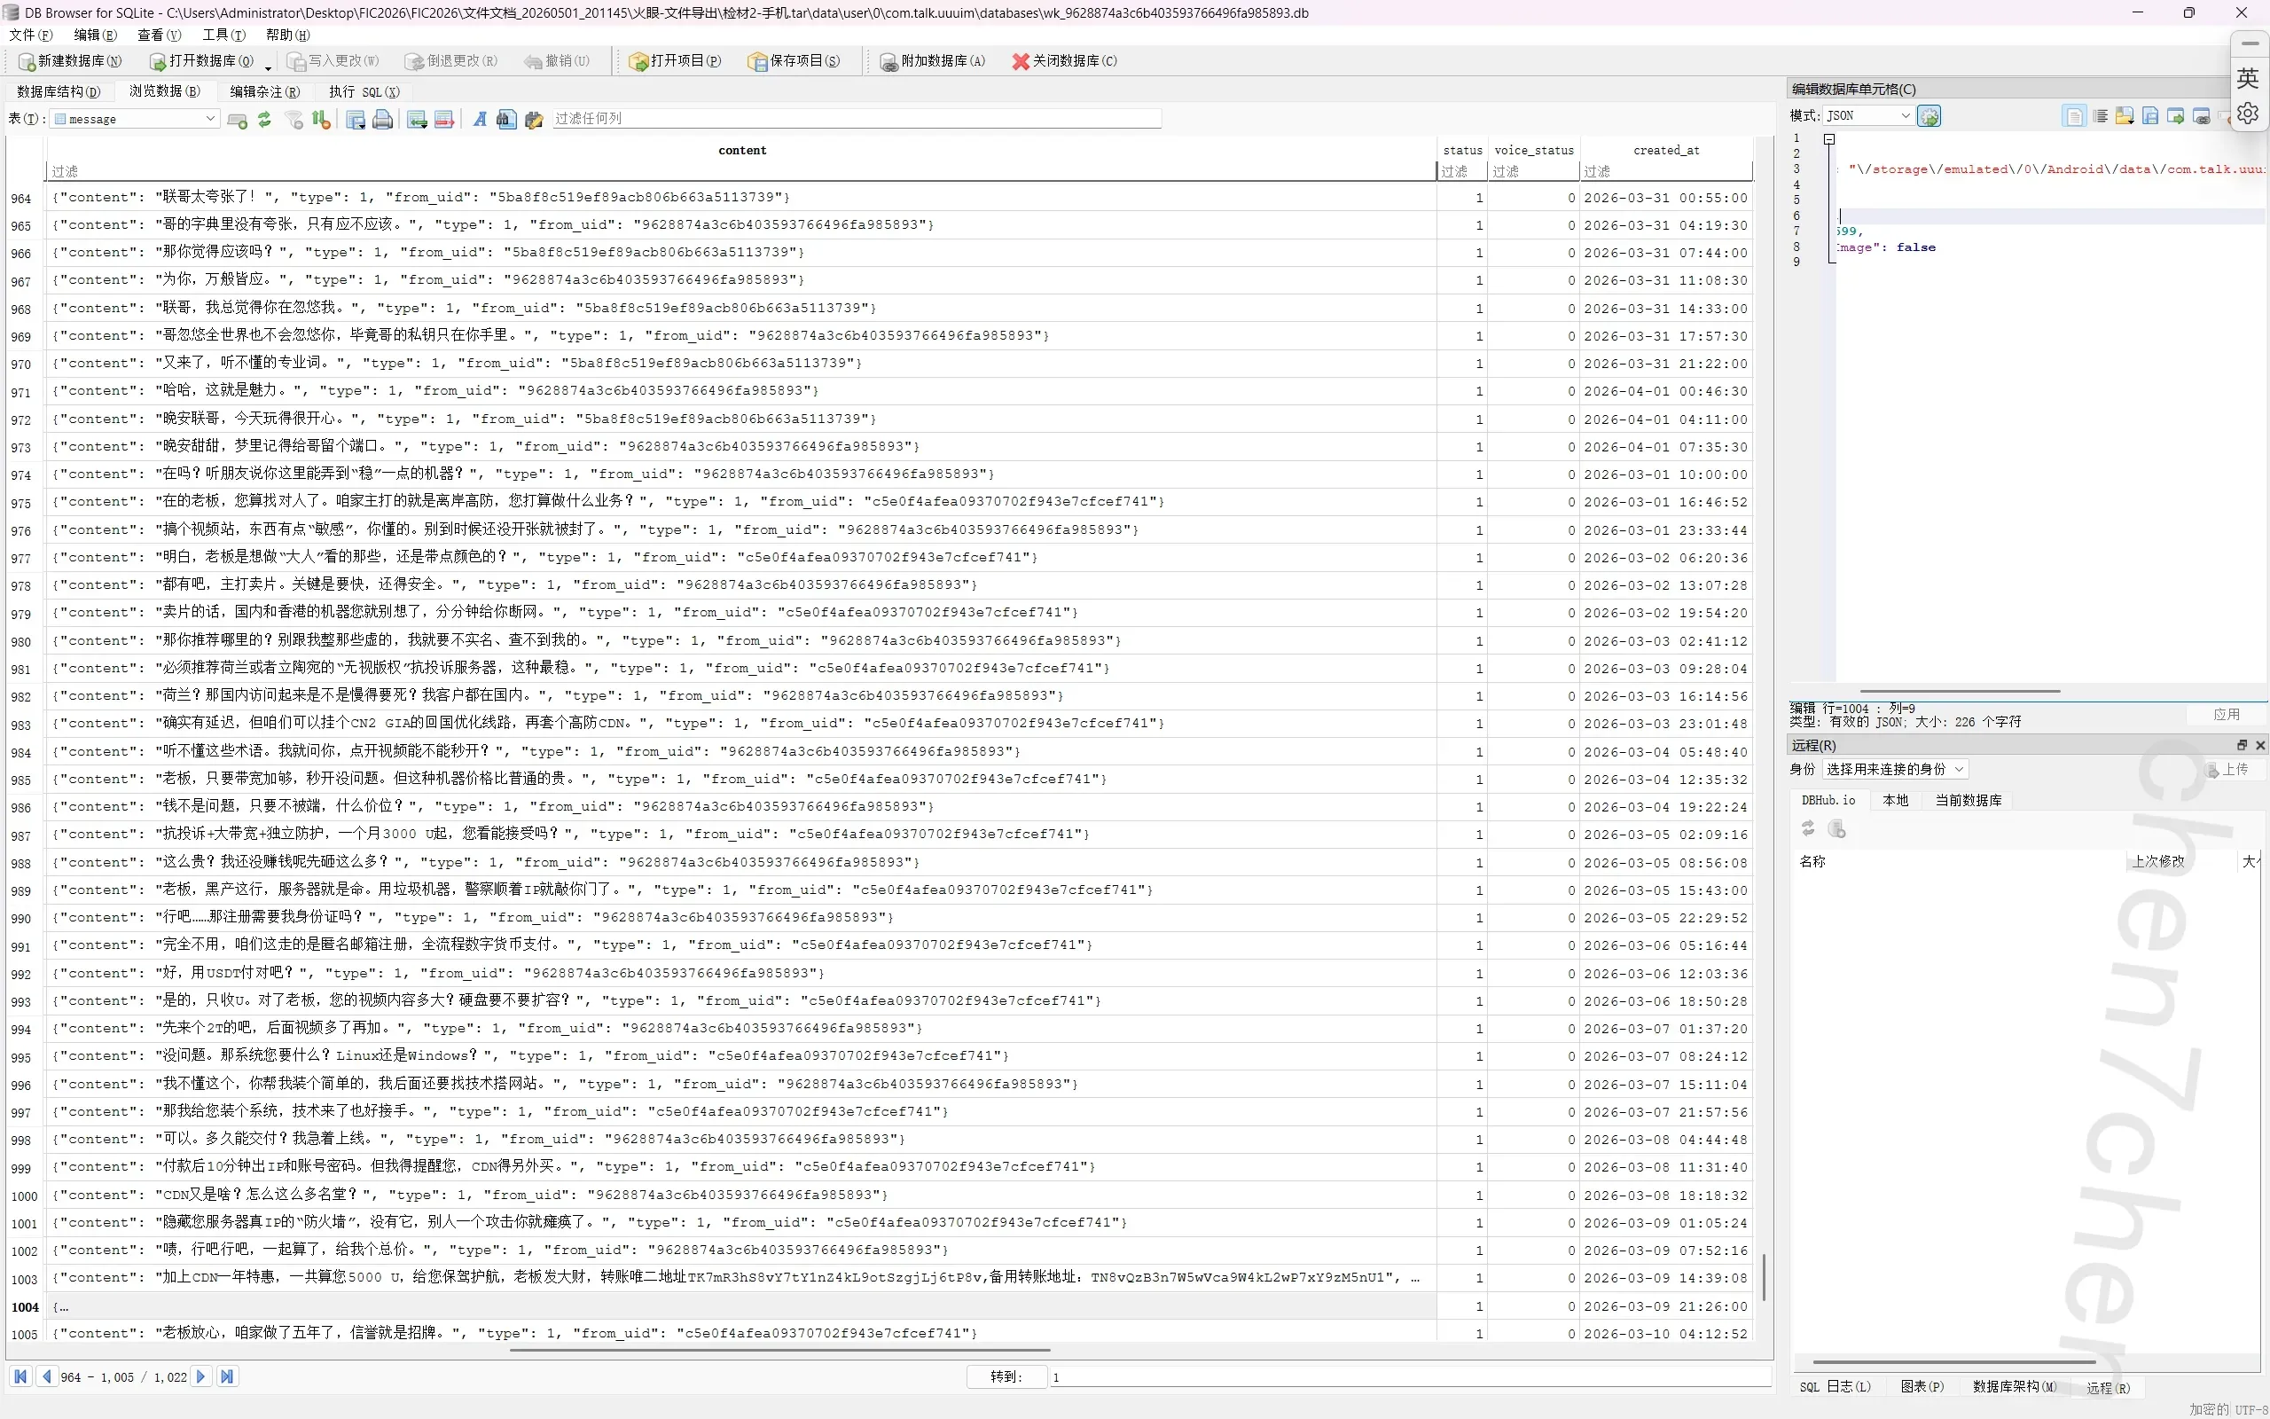
Task: Click 附加数据库 (Attach Database) toolbar button
Action: pyautogui.click(x=933, y=61)
